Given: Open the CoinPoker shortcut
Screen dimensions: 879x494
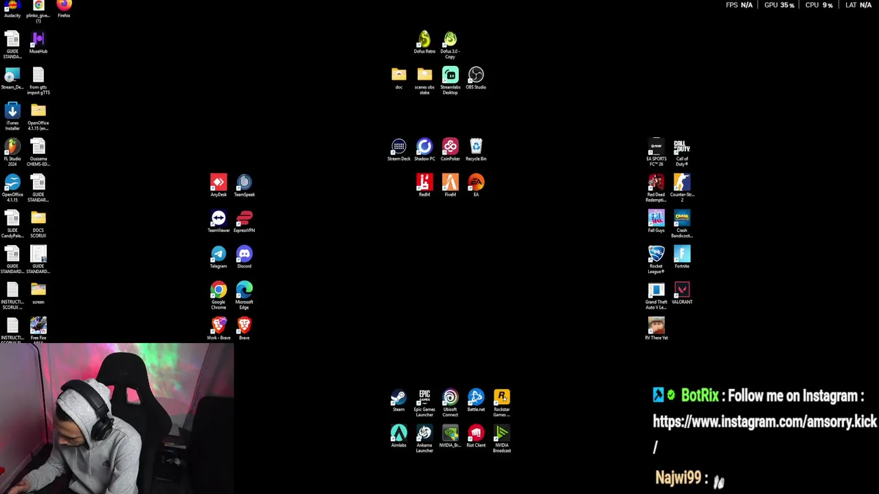Looking at the screenshot, I should tap(450, 150).
